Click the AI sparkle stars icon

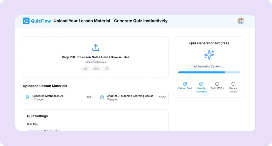coord(209,55)
